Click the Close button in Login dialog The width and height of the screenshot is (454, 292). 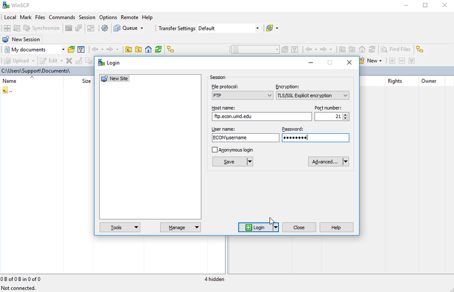(x=299, y=228)
